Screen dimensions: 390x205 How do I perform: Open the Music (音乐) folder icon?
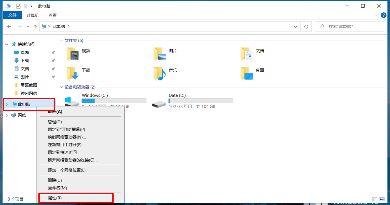[x=160, y=74]
